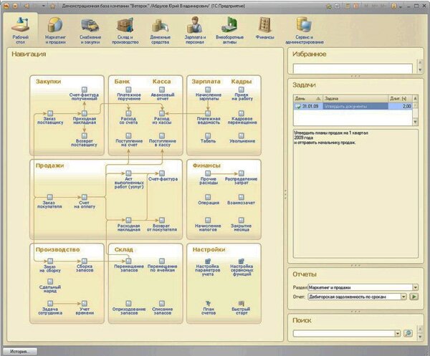This screenshot has width=430, height=356.
Task: Open the История button
Action: [19, 352]
